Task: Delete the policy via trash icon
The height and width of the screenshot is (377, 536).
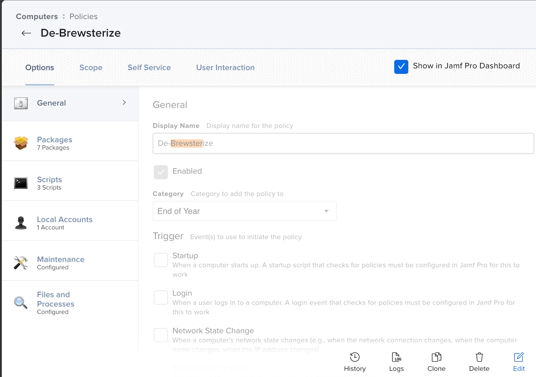Action: point(479,362)
